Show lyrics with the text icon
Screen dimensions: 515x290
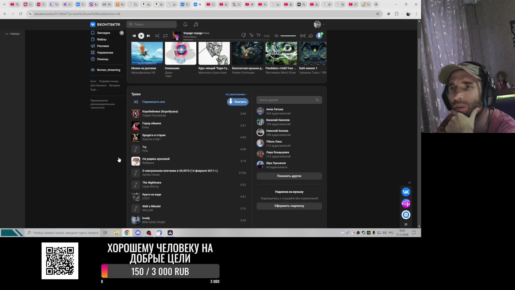click(259, 35)
